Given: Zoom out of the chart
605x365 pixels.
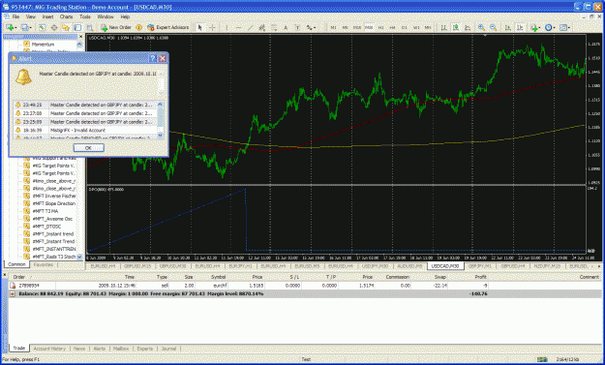Looking at the screenshot, I should 493,27.
